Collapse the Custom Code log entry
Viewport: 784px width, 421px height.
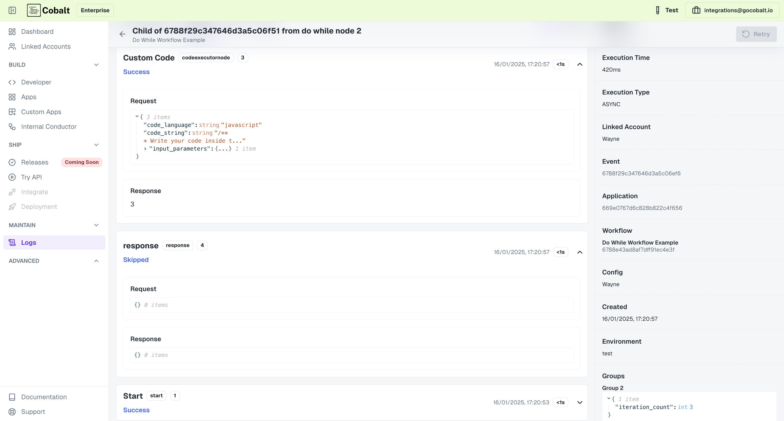(x=580, y=64)
